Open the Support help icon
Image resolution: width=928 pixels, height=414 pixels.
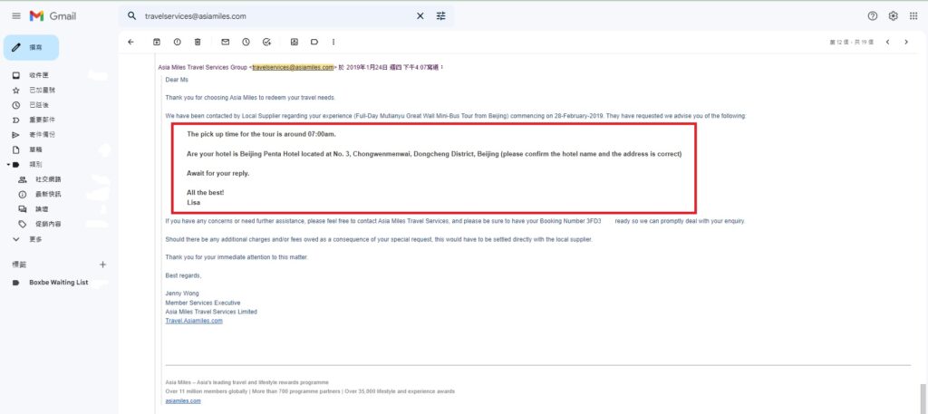coord(873,16)
